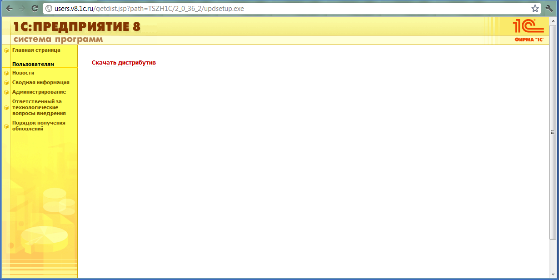Bookmark this page with the star icon
Screen dimensions: 559x280
(535, 9)
